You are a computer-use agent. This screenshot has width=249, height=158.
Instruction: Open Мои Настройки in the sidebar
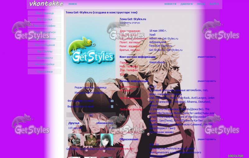[45, 64]
